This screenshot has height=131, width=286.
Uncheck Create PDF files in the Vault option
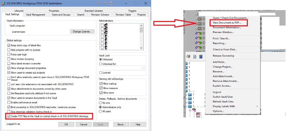point(9,116)
